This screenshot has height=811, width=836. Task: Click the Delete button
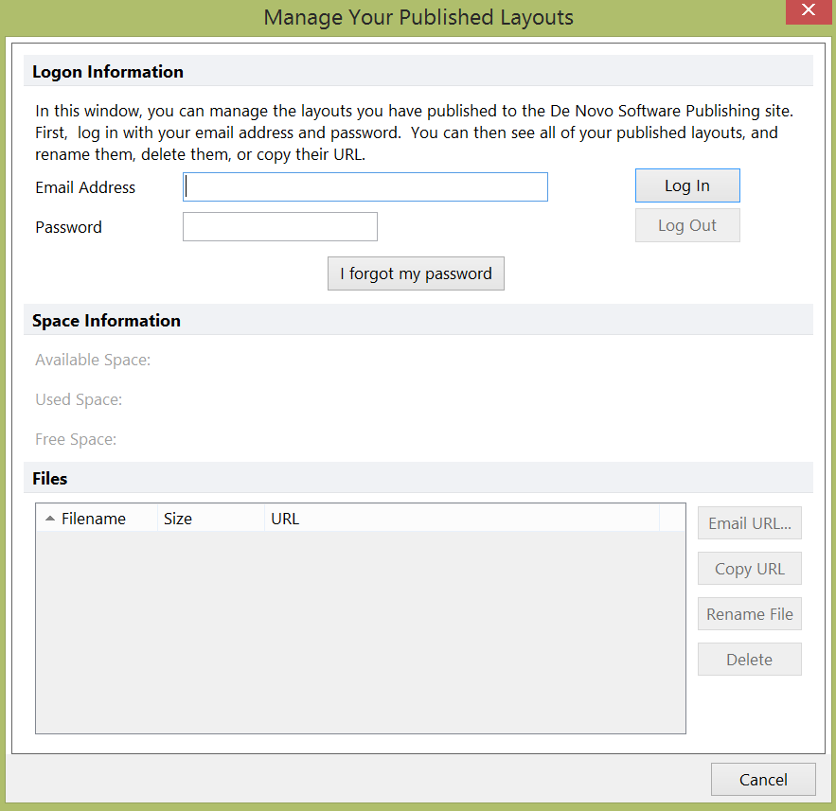pos(749,660)
